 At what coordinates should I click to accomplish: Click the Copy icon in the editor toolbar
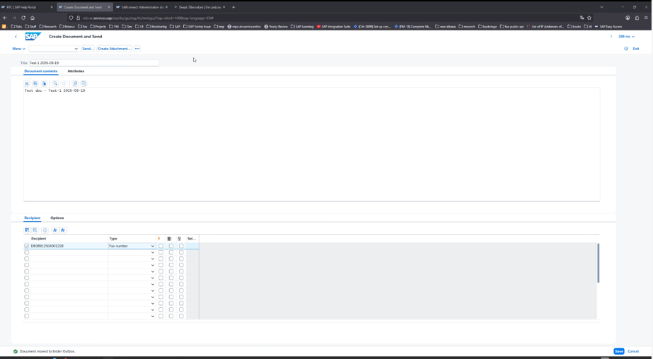(x=35, y=83)
